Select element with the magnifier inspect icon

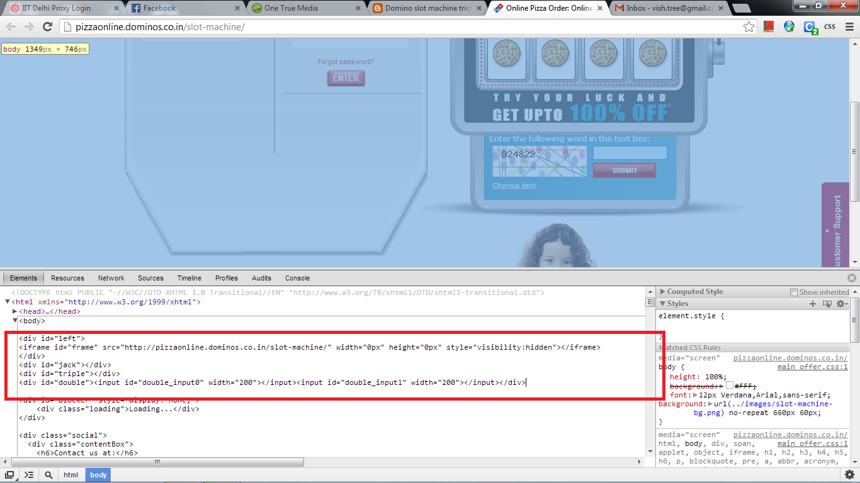coord(48,475)
